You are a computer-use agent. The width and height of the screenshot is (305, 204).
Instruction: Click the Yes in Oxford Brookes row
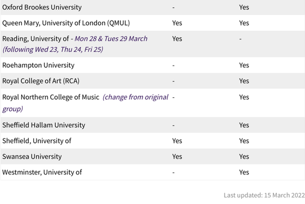tap(244, 7)
